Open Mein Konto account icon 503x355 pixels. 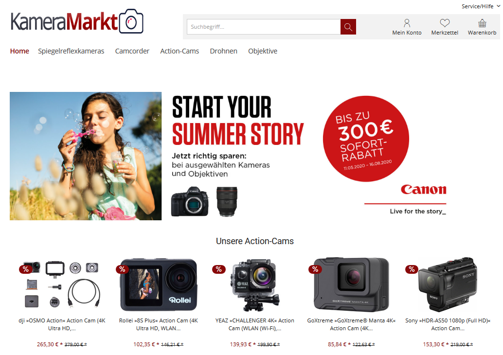(x=407, y=23)
